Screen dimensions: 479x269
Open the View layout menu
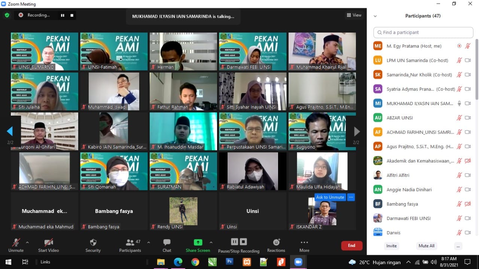[354, 15]
